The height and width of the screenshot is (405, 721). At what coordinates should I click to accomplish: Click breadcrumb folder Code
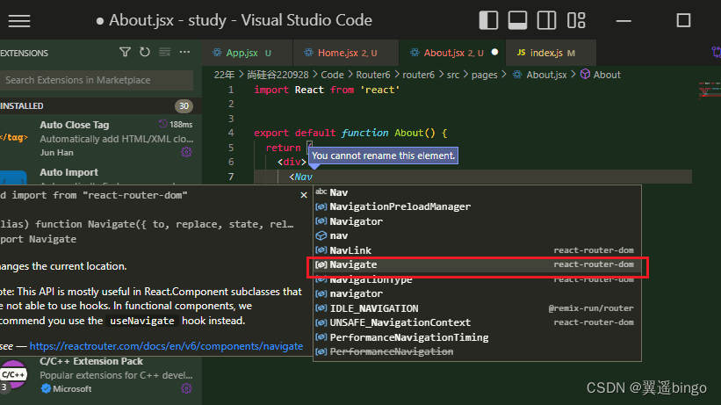point(332,75)
